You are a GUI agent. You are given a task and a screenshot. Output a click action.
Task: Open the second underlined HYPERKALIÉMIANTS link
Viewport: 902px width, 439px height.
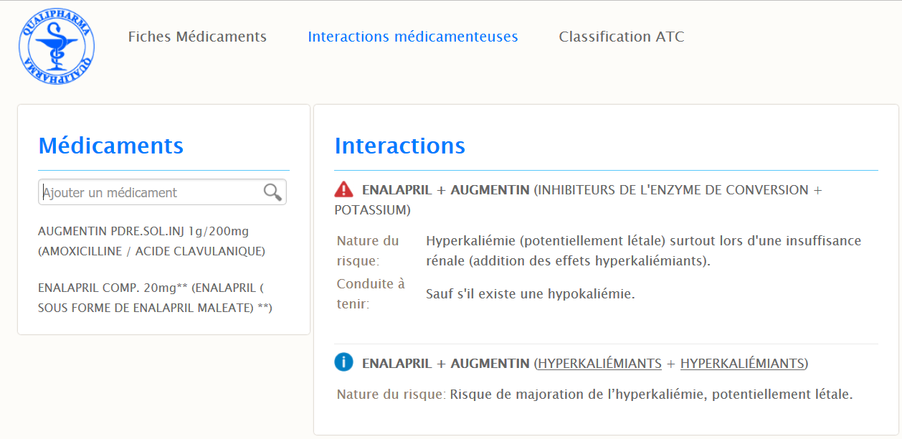[742, 364]
